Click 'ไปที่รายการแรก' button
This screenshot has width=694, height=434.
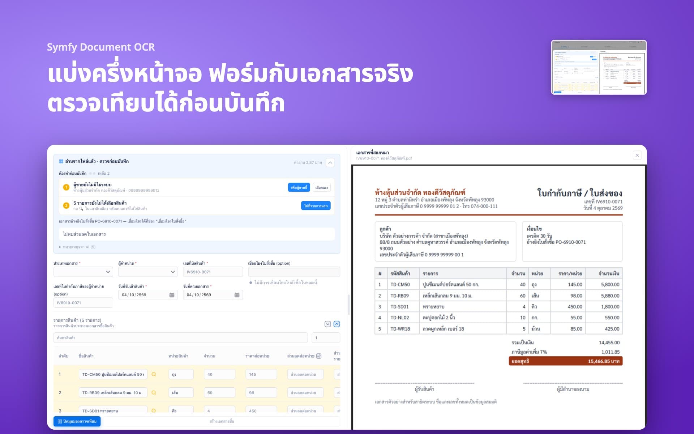[316, 206]
